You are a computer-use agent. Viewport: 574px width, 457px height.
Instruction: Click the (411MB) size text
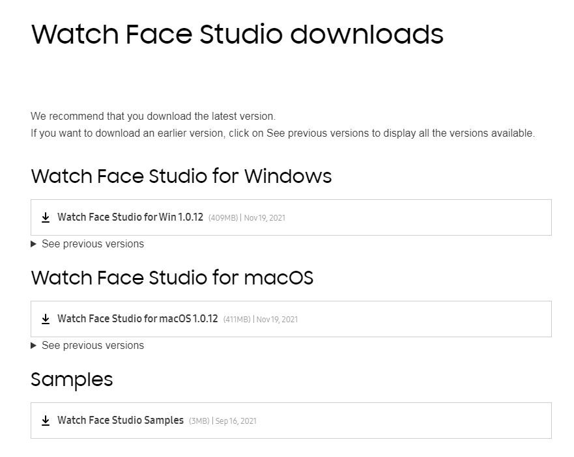coord(237,320)
